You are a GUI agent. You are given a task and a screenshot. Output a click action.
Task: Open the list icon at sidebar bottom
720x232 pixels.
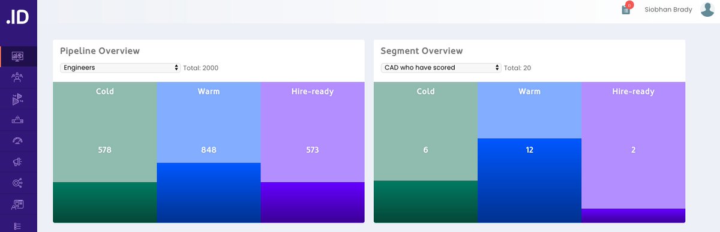pos(17,226)
